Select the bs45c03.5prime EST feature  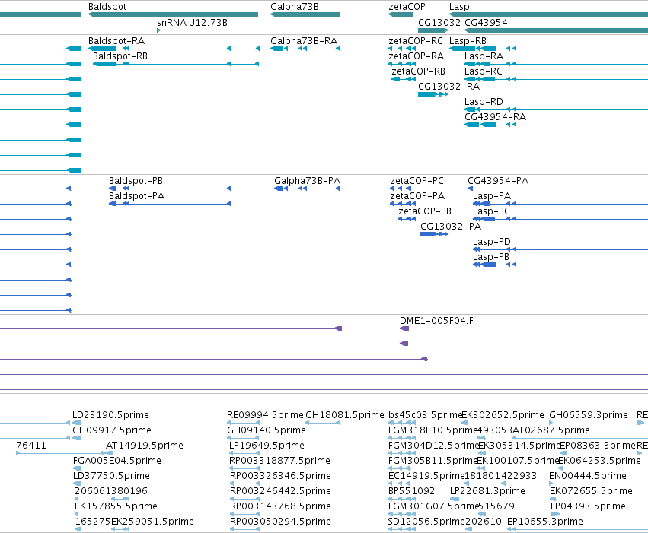point(402,423)
